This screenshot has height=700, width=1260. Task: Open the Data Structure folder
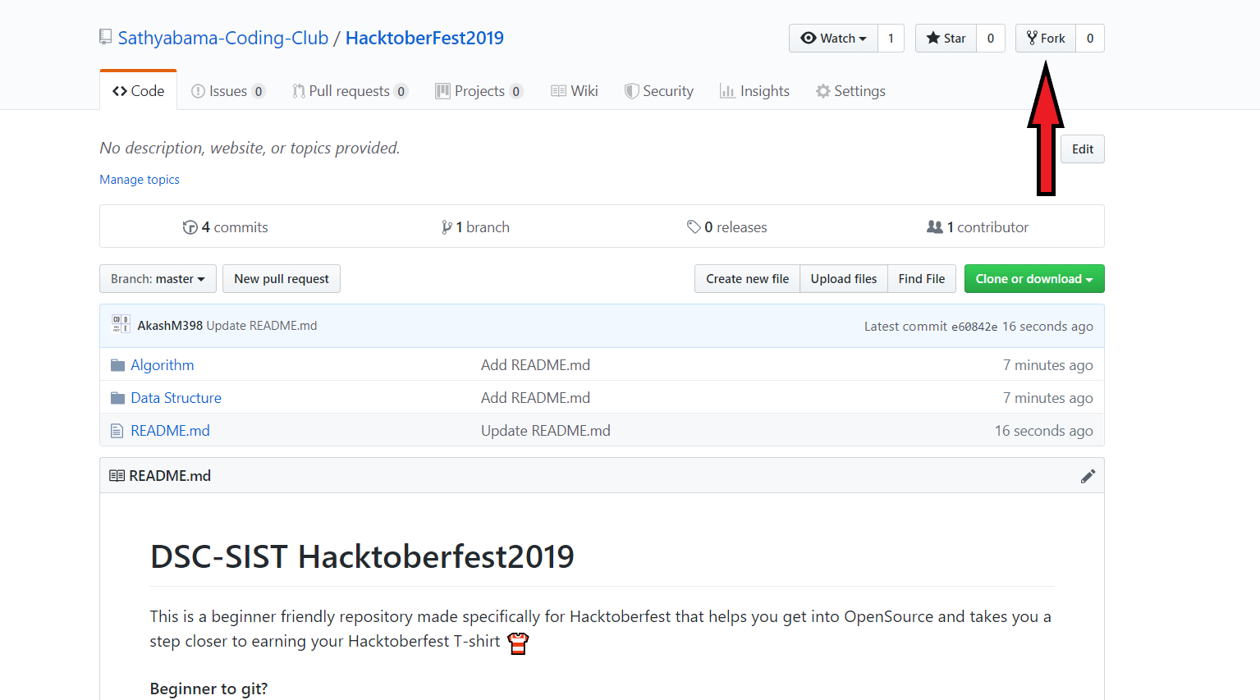pos(176,398)
